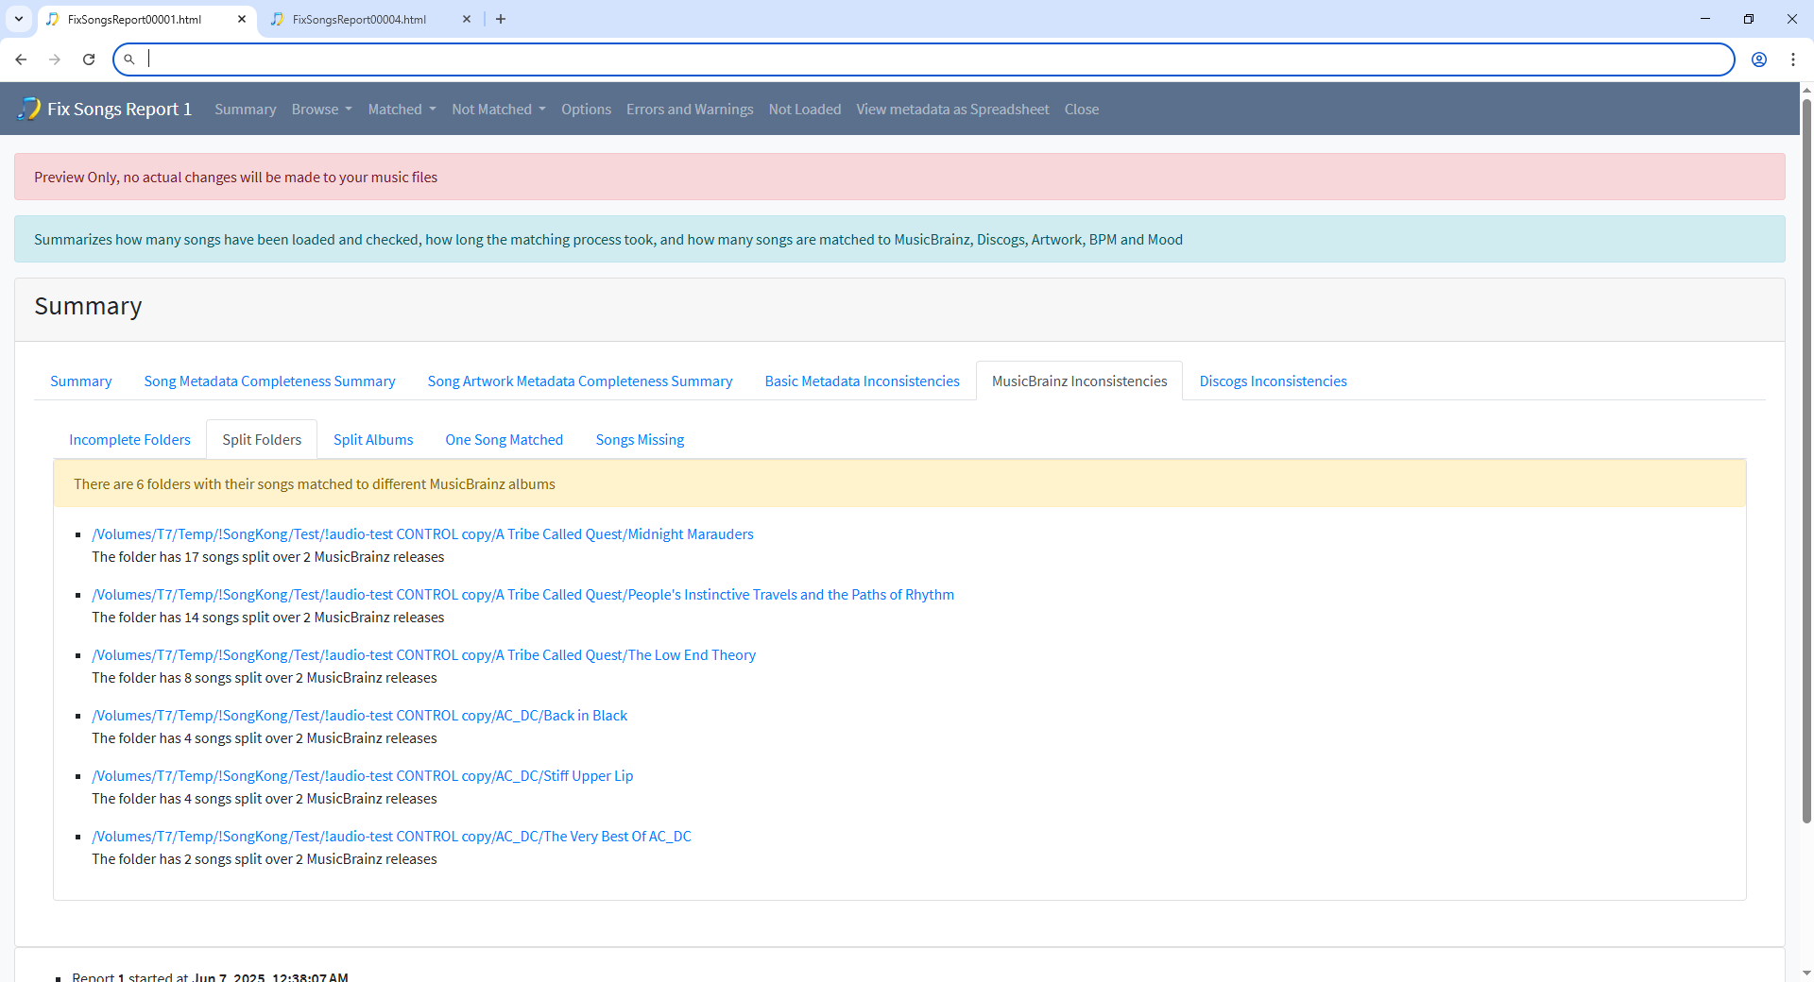Viewport: 1814px width, 982px height.
Task: Open the browser profile icon
Action: coord(1759,59)
